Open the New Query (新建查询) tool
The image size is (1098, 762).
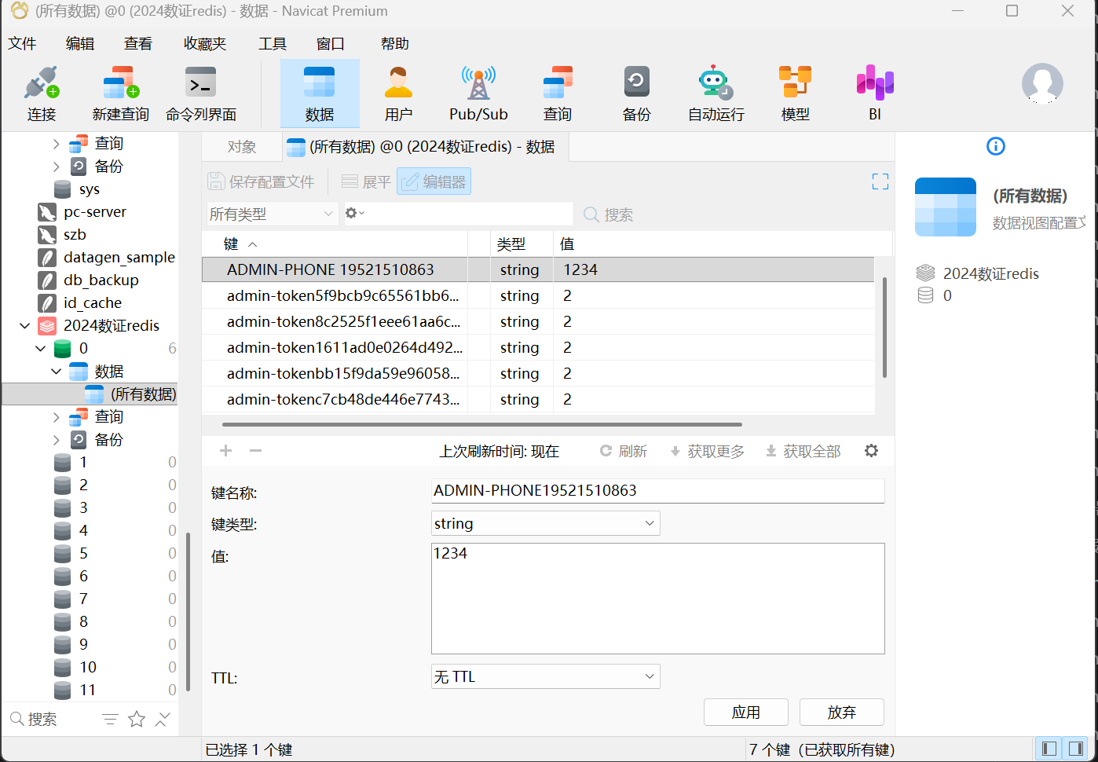click(x=120, y=93)
